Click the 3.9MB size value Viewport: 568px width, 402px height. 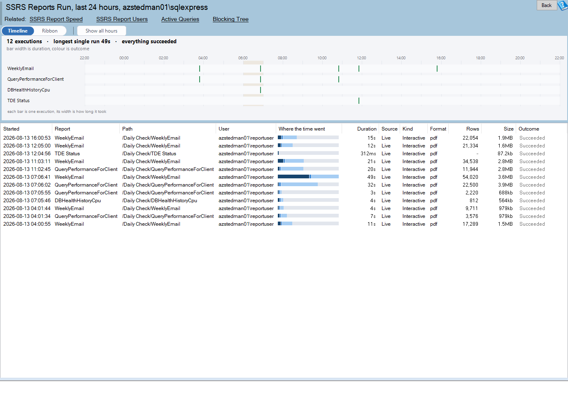point(505,185)
